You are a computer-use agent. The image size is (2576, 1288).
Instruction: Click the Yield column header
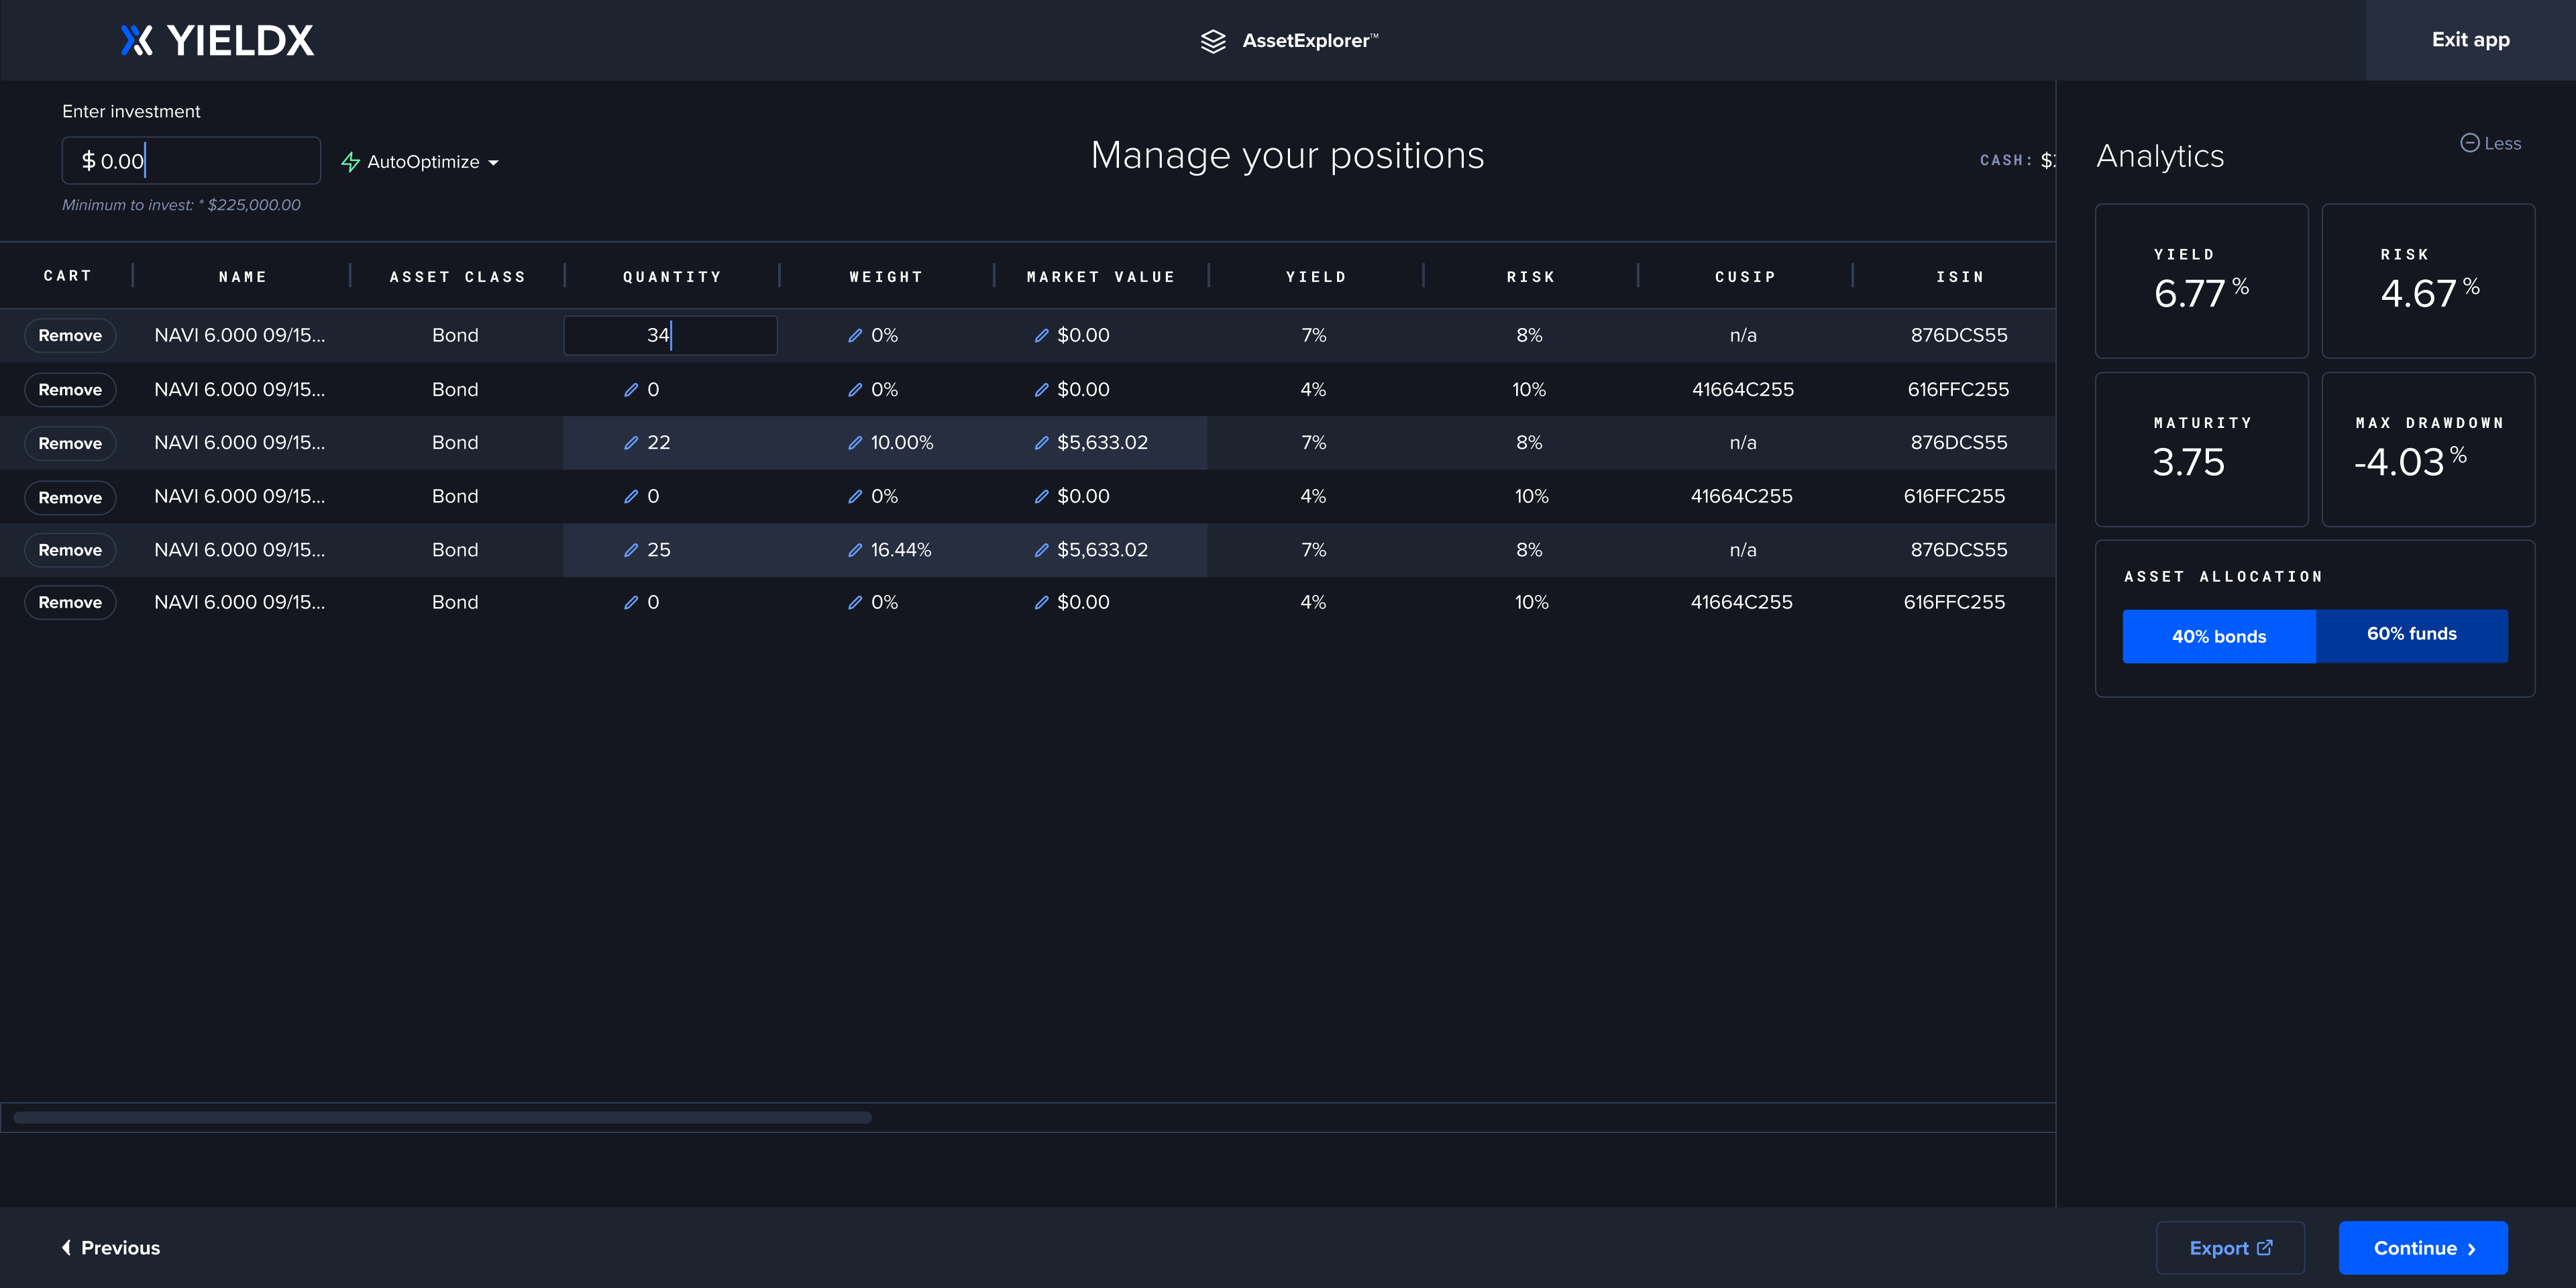(x=1316, y=277)
